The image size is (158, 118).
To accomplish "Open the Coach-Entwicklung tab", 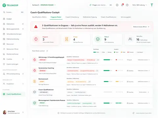I will coord(72,17).
